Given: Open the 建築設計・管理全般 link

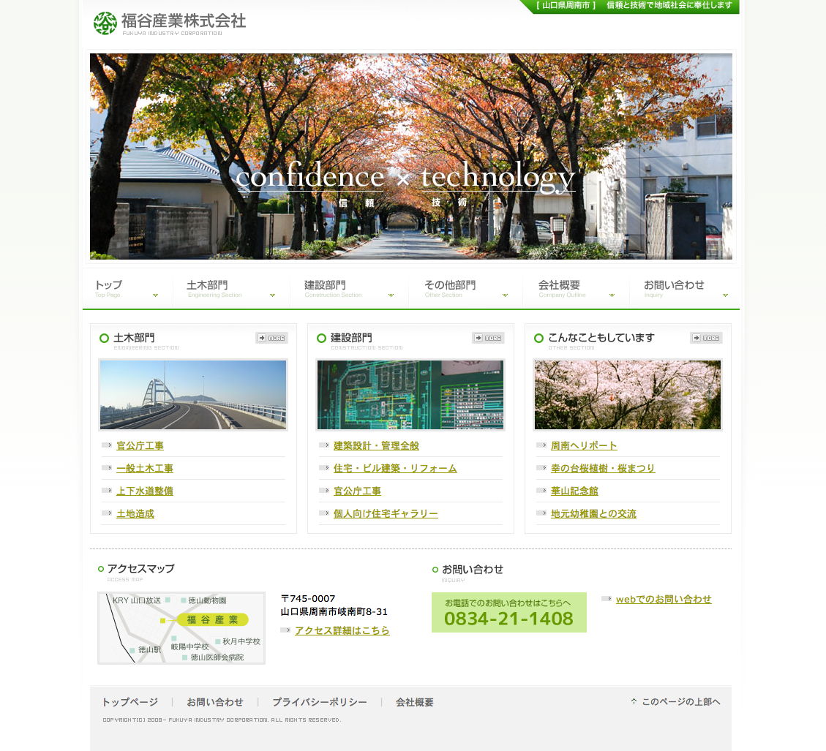Looking at the screenshot, I should coord(376,445).
